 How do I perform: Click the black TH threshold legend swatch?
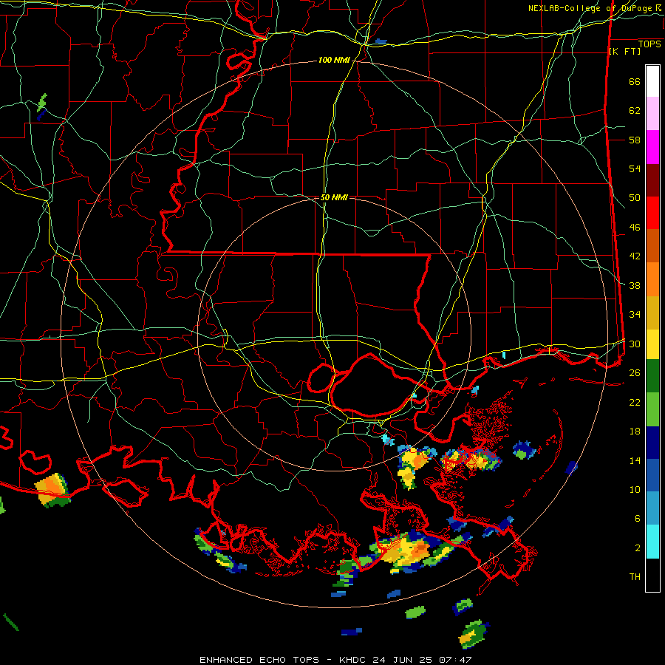[652, 575]
